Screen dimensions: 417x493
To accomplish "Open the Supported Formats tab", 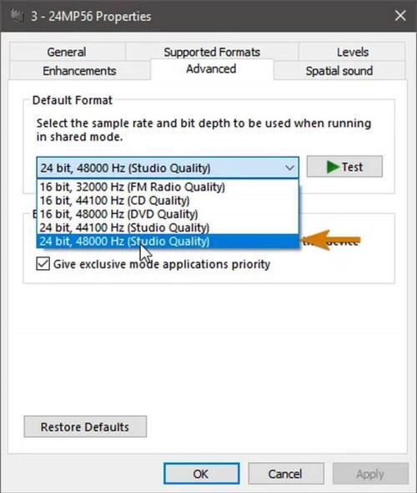I will [x=212, y=52].
